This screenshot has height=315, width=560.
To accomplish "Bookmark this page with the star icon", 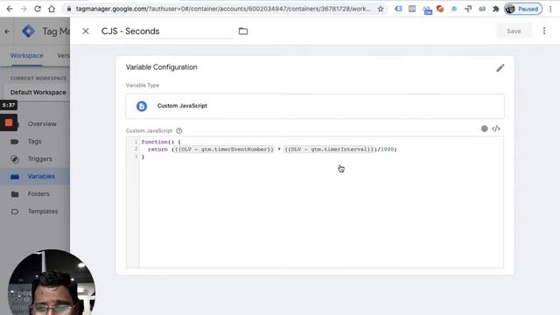I will [x=381, y=9].
